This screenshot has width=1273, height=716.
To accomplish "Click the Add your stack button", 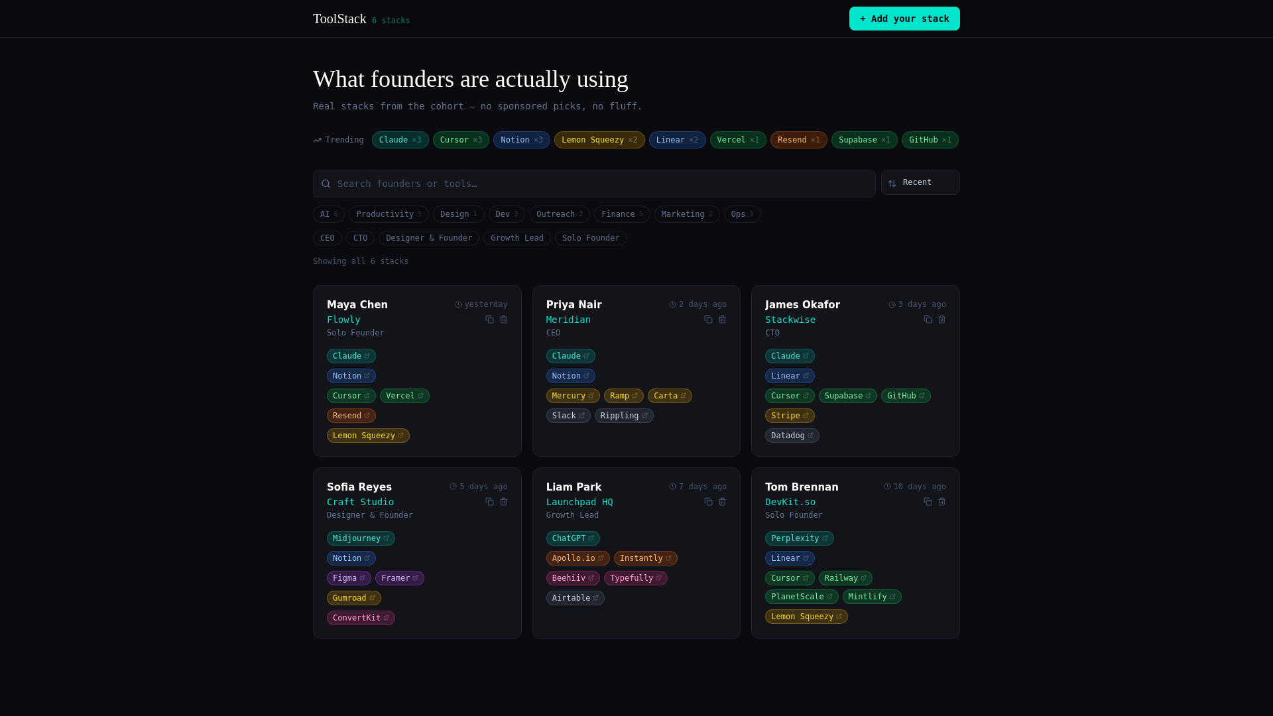I will pyautogui.click(x=904, y=19).
